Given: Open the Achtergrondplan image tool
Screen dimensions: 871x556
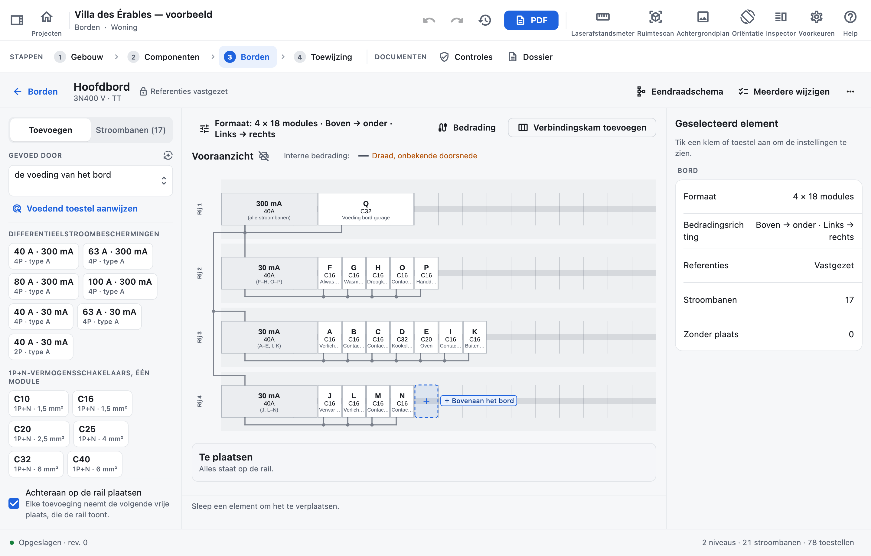Looking at the screenshot, I should [703, 23].
